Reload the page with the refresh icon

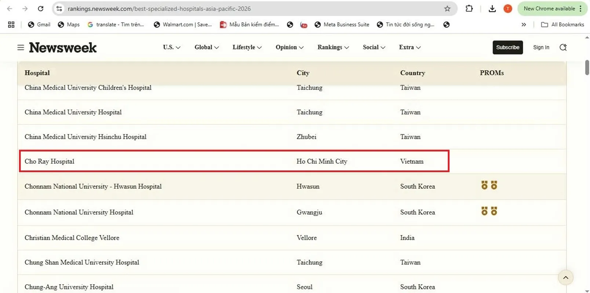[x=41, y=8]
